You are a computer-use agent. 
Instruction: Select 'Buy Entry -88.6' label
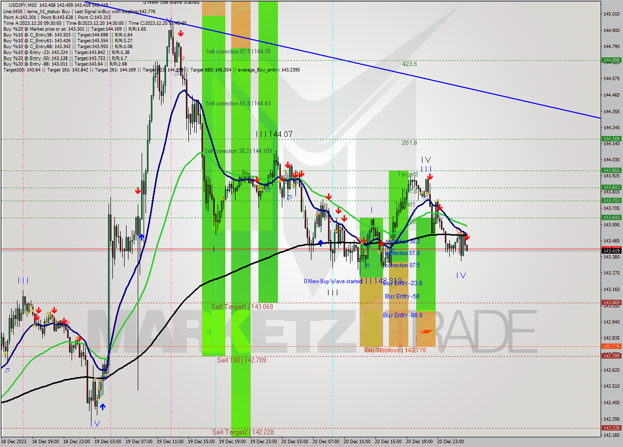tap(403, 315)
